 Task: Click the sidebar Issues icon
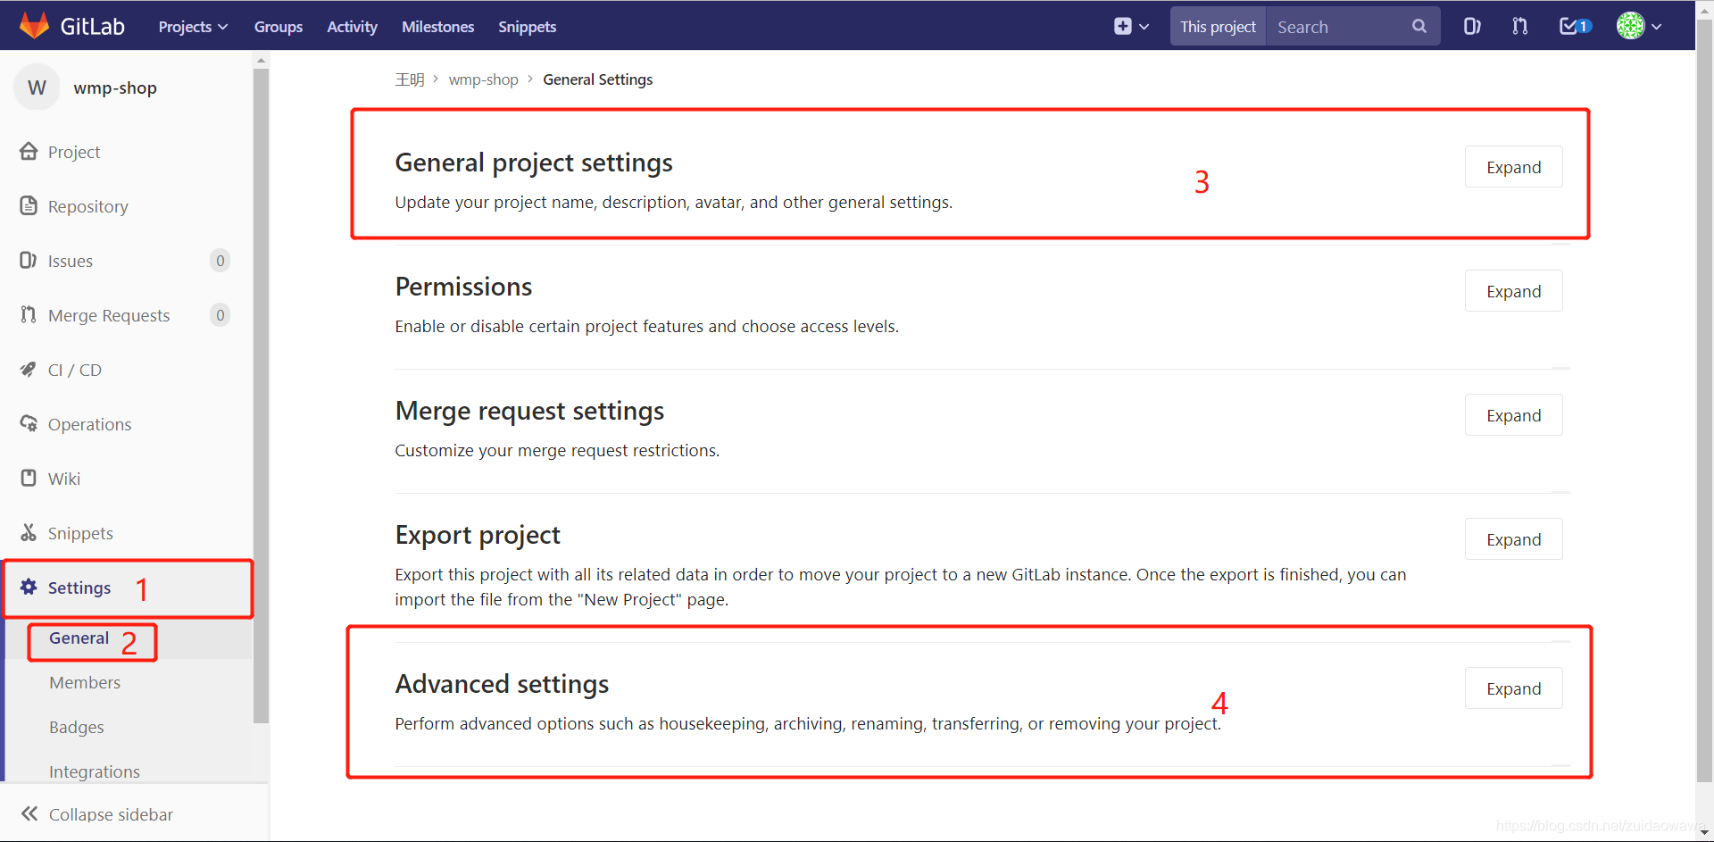click(x=29, y=260)
